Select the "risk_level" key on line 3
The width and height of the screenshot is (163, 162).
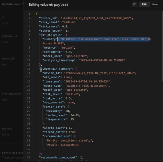tap(49, 22)
